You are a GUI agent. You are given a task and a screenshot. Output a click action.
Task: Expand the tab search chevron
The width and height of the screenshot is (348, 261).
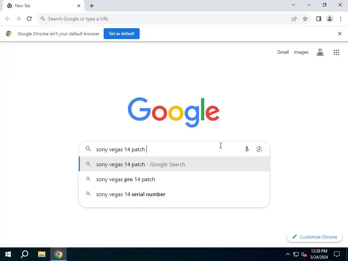tap(293, 5)
